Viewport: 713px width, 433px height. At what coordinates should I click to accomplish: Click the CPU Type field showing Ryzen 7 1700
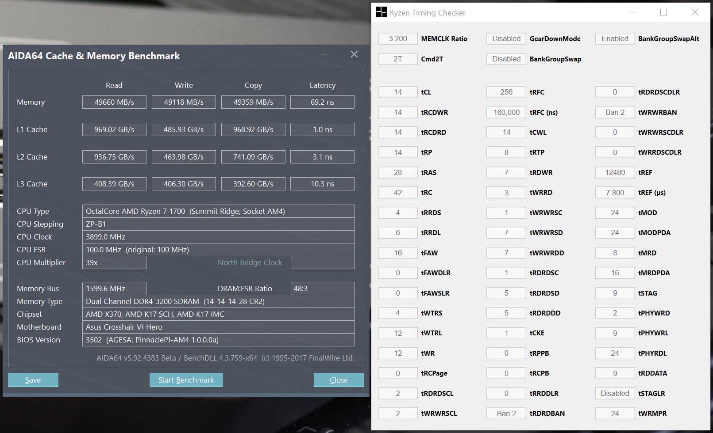point(219,211)
